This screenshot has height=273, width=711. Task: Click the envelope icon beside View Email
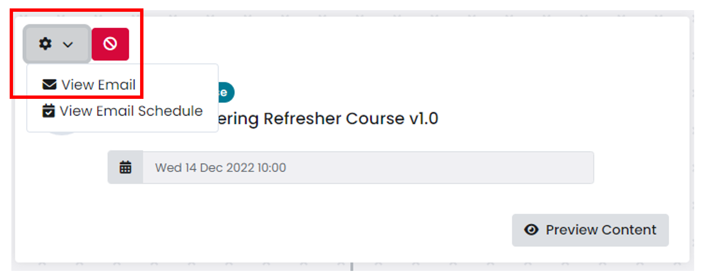(49, 85)
